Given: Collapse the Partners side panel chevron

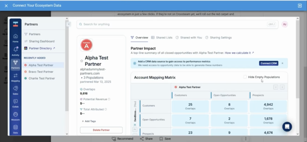Looking at the screenshot, I should tap(69, 24).
